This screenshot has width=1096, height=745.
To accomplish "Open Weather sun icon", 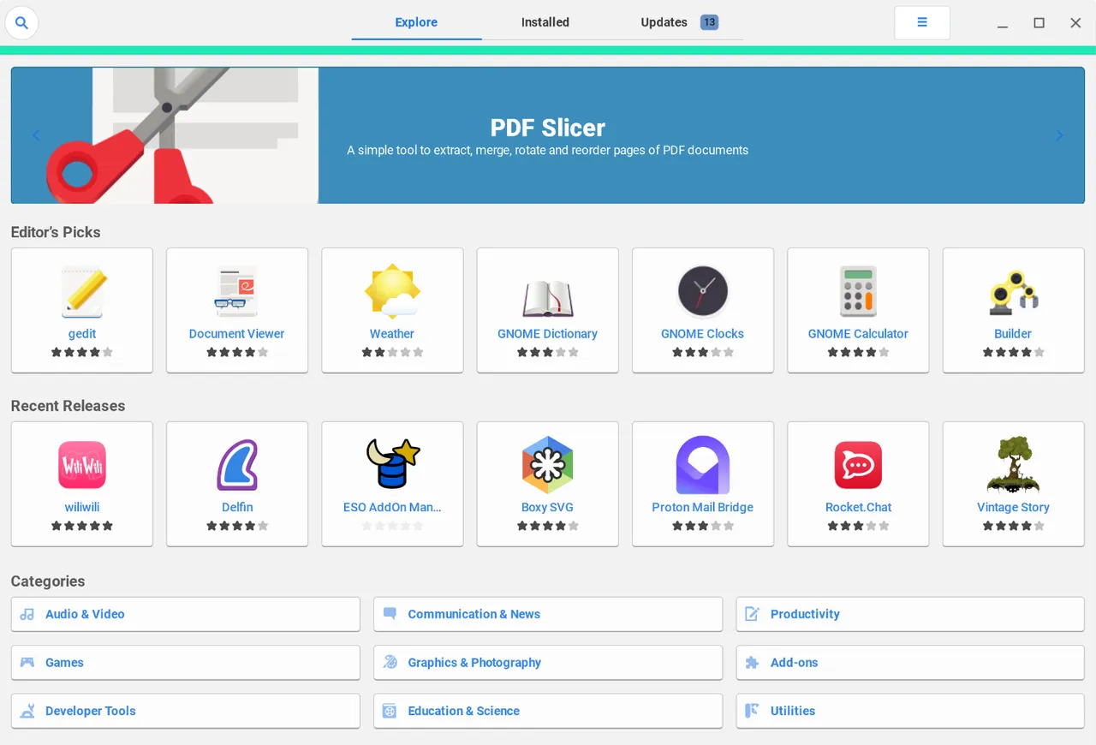I will [x=392, y=292].
